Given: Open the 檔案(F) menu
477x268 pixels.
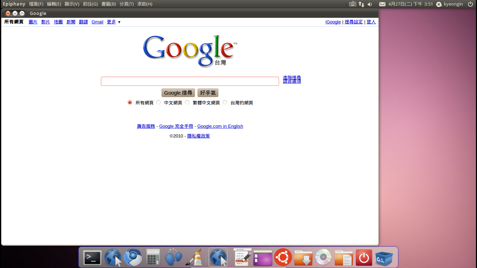Looking at the screenshot, I should pos(36,4).
